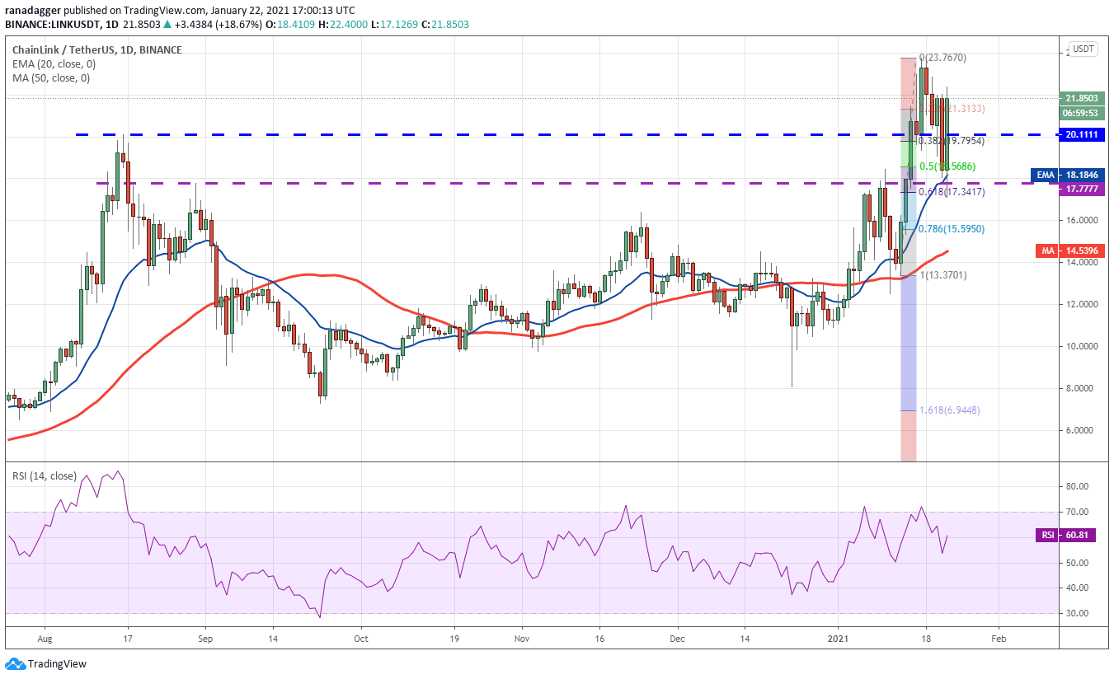The width and height of the screenshot is (1114, 679).
Task: Click the TradingView logo at bottom left
Action: pos(46,663)
